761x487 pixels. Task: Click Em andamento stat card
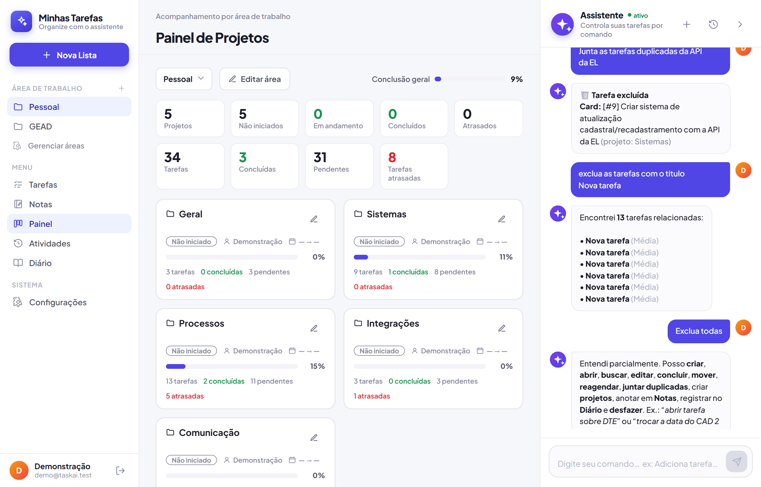point(339,118)
